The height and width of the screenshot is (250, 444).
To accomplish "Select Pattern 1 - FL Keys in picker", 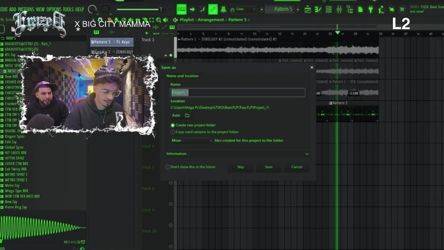I will point(112,42).
